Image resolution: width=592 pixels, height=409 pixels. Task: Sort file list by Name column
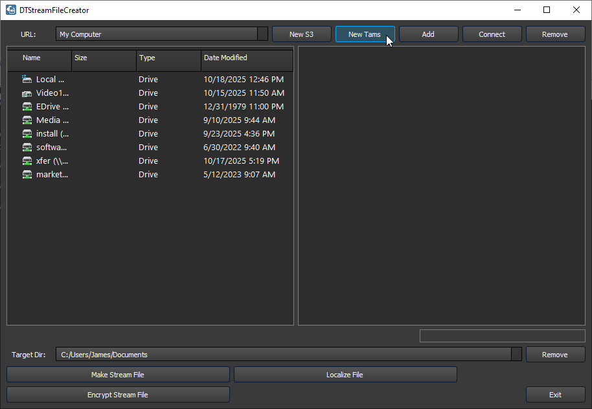pos(39,58)
